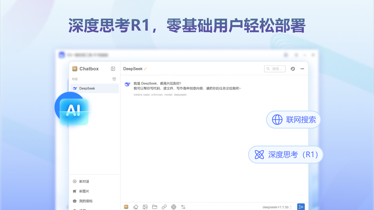This screenshot has height=210, width=374.
Task: Click the link insertion icon in bottom toolbar
Action: [164, 207]
